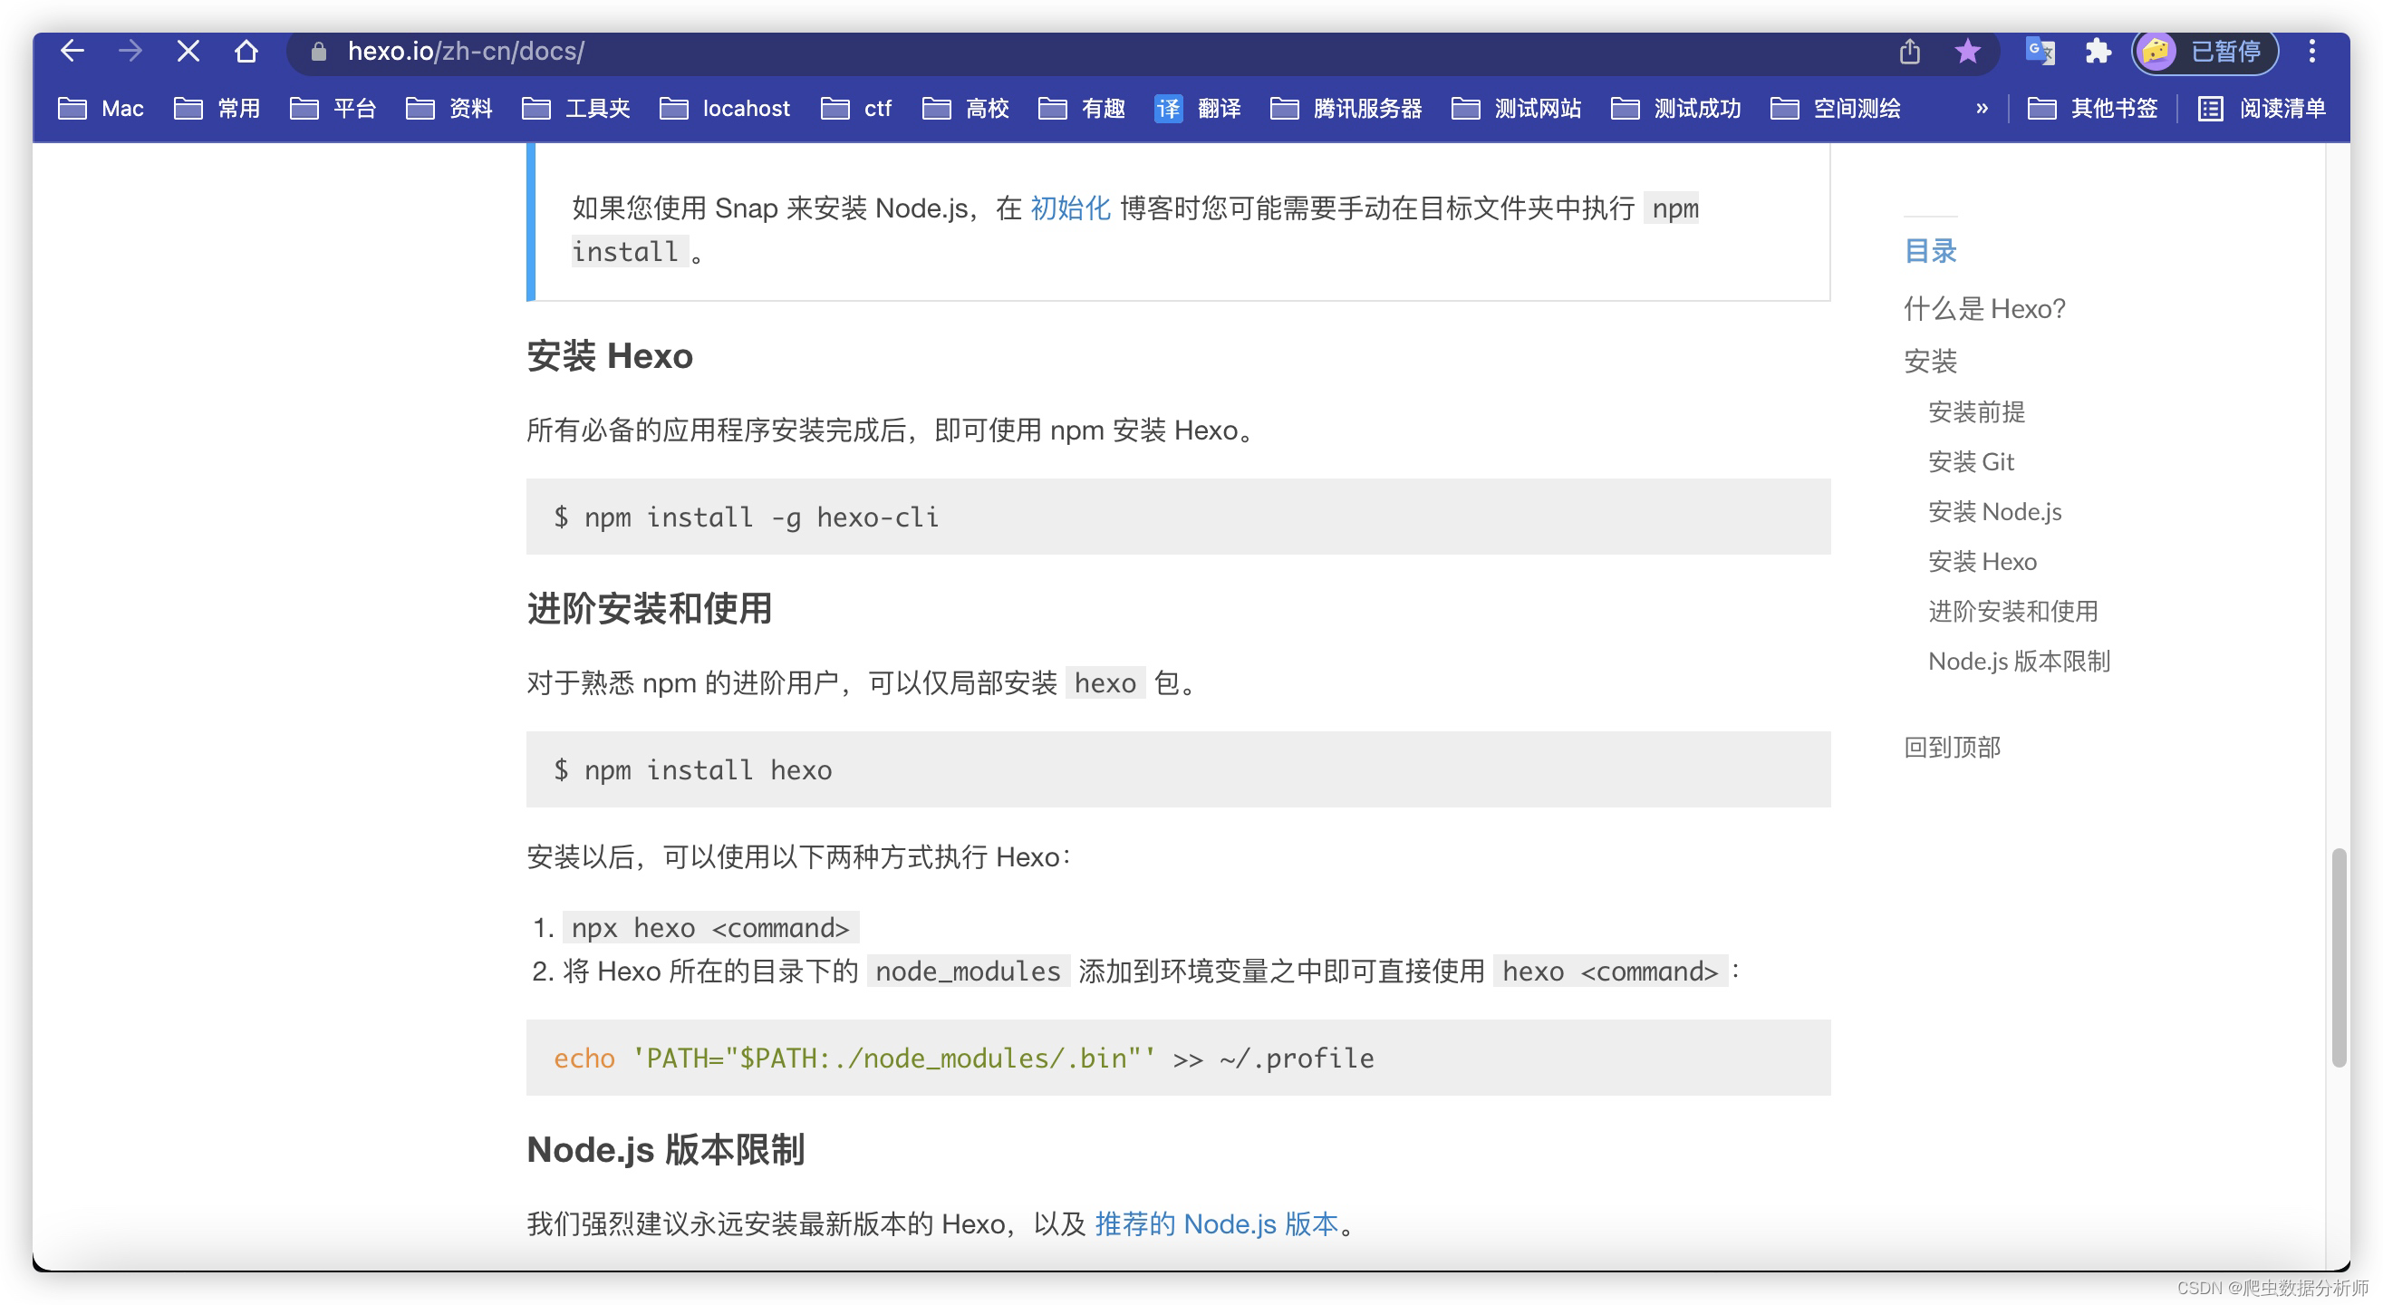Open the 平台 bookmark folder
2383x1305 pixels.
(333, 108)
